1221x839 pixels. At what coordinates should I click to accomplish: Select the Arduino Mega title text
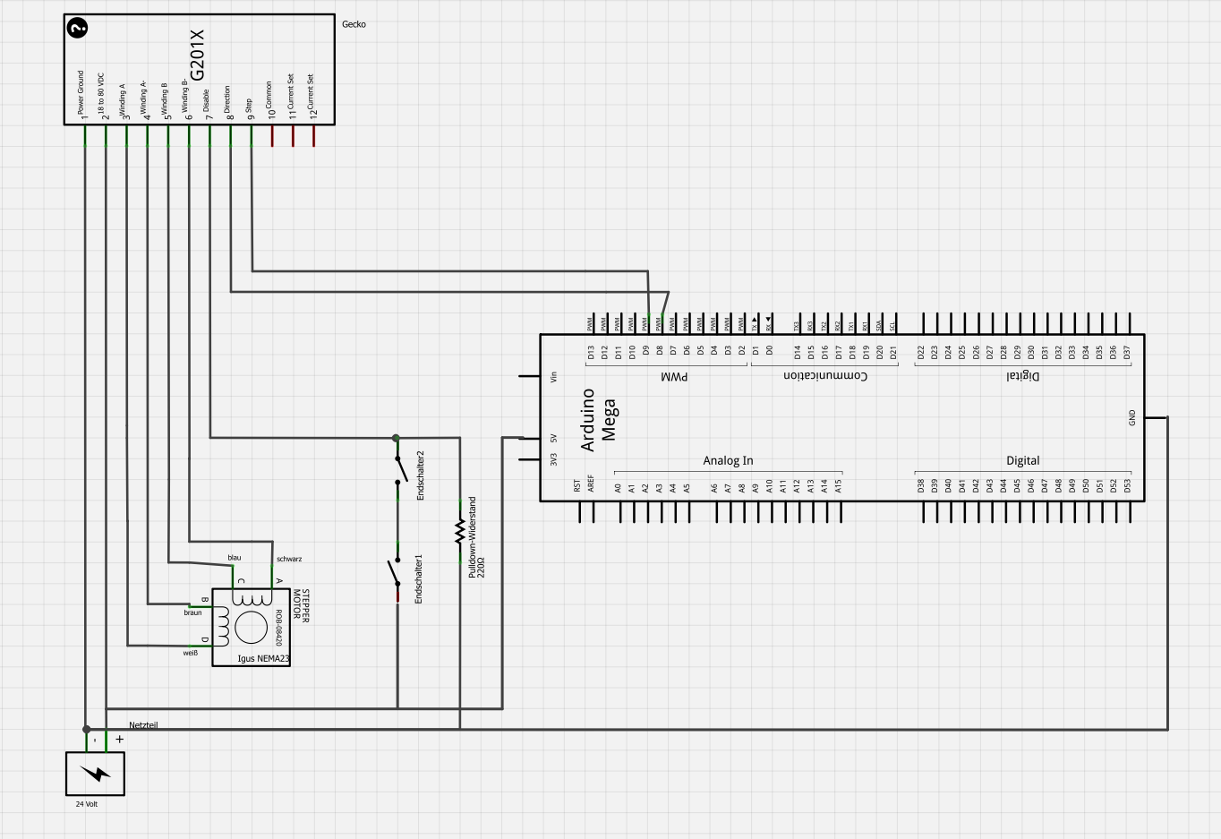click(x=598, y=419)
